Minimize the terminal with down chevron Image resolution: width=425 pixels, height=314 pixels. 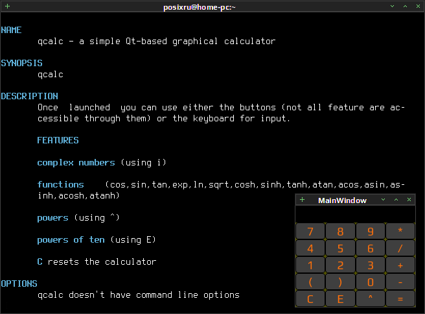392,6
